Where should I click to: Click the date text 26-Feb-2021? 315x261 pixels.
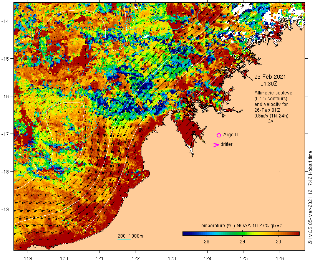point(270,77)
